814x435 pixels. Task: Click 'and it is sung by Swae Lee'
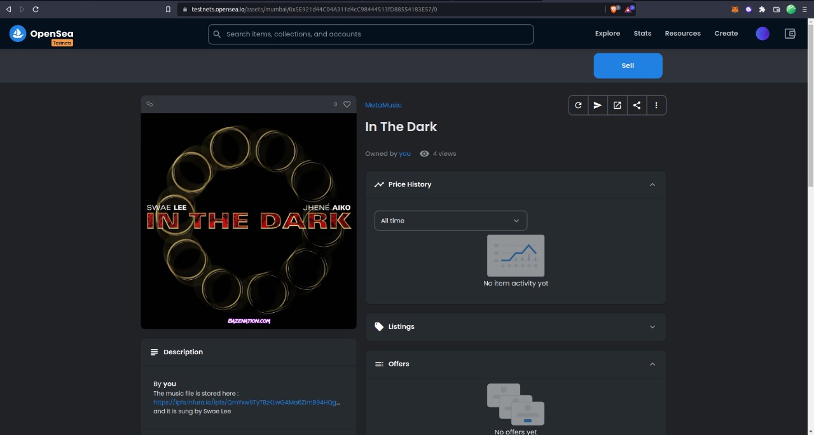(x=192, y=411)
